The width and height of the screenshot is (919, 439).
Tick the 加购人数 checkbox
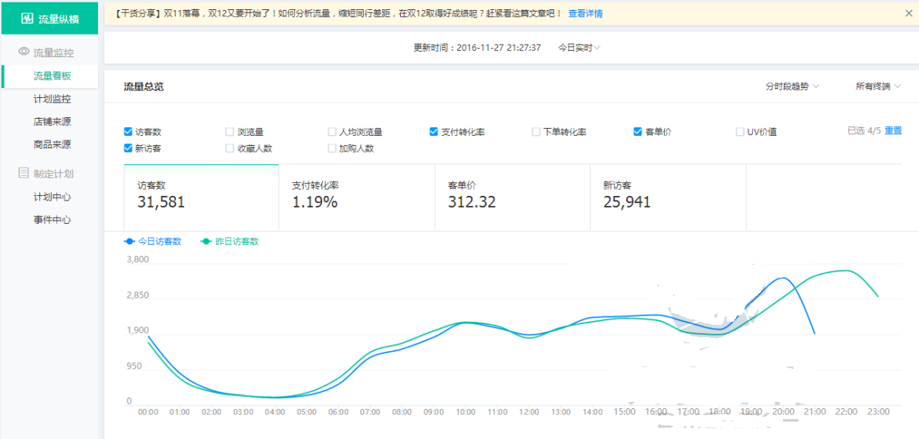coord(332,148)
